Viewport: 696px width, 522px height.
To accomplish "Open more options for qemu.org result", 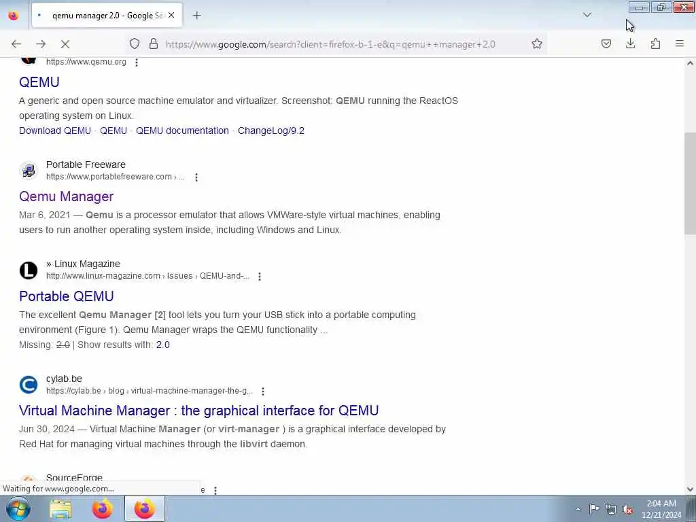I will [x=137, y=63].
